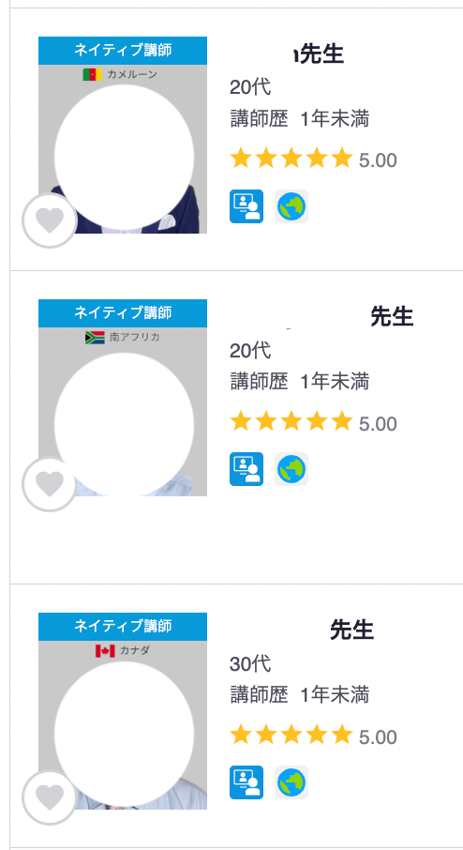The image size is (463, 850).
Task: Favorite the Cameroon teacher with heart icon
Action: 50,220
